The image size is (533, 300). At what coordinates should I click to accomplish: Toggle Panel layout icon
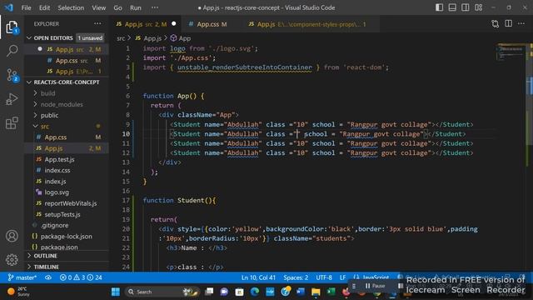(x=452, y=7)
